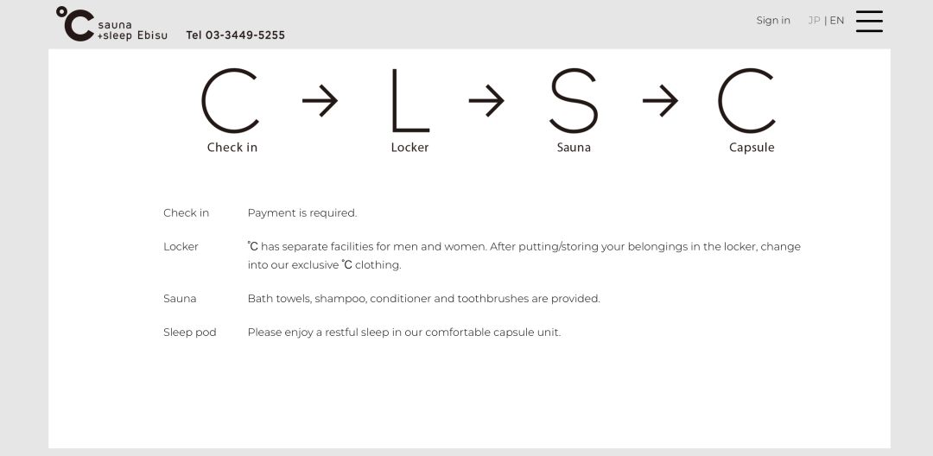Select the Sleep pod heading
933x456 pixels.
point(189,332)
